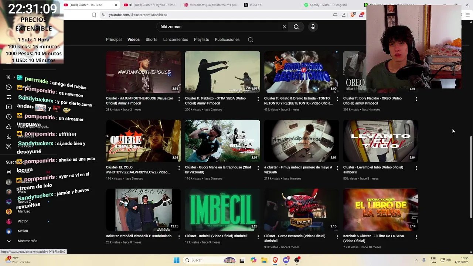Open Downloads arrow icon in sidebar
473x266 pixels.
(x=9, y=136)
